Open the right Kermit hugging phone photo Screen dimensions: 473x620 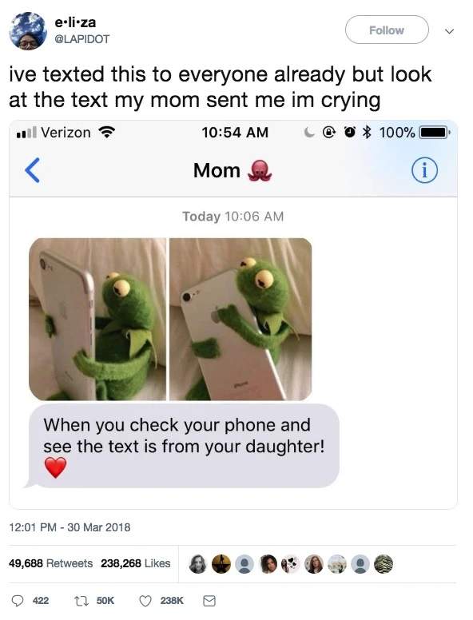(x=240, y=319)
